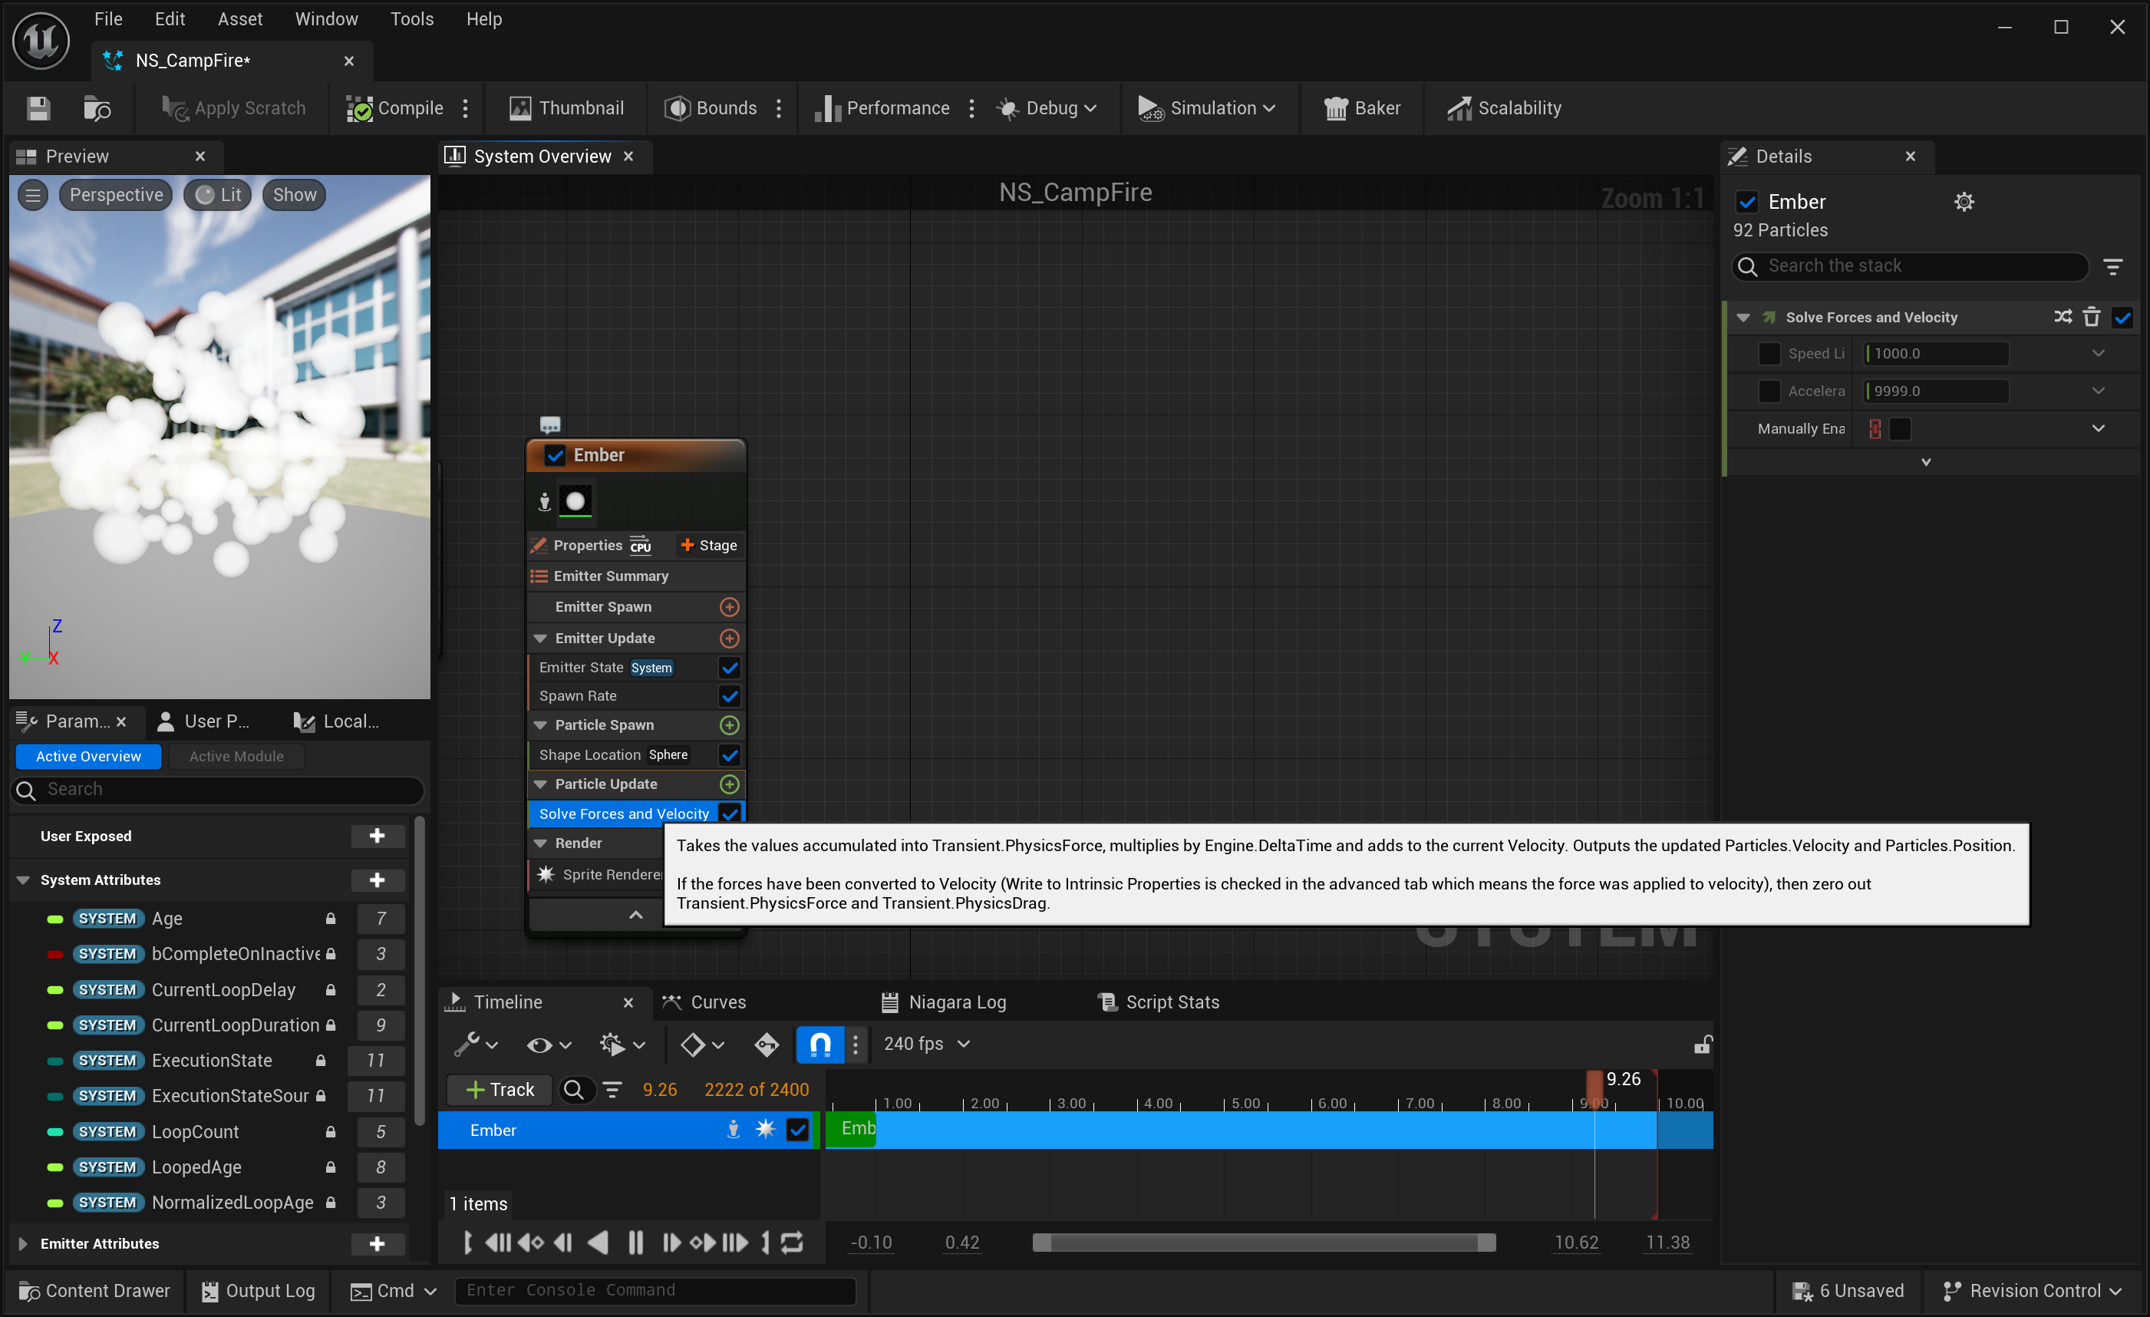Click the Save asset icon
Screen dimensions: 2150x1317
click(38, 108)
